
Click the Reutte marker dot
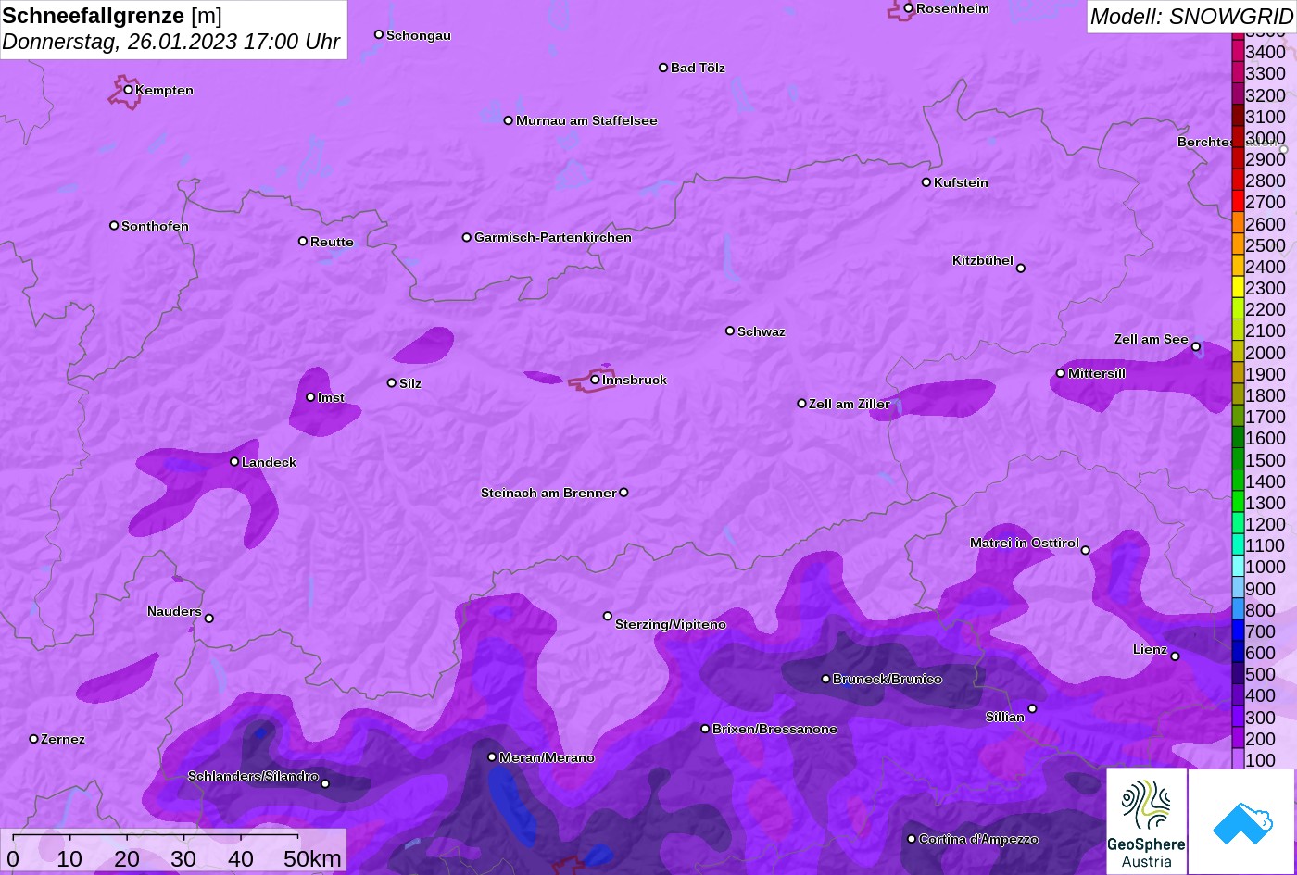pyautogui.click(x=303, y=242)
